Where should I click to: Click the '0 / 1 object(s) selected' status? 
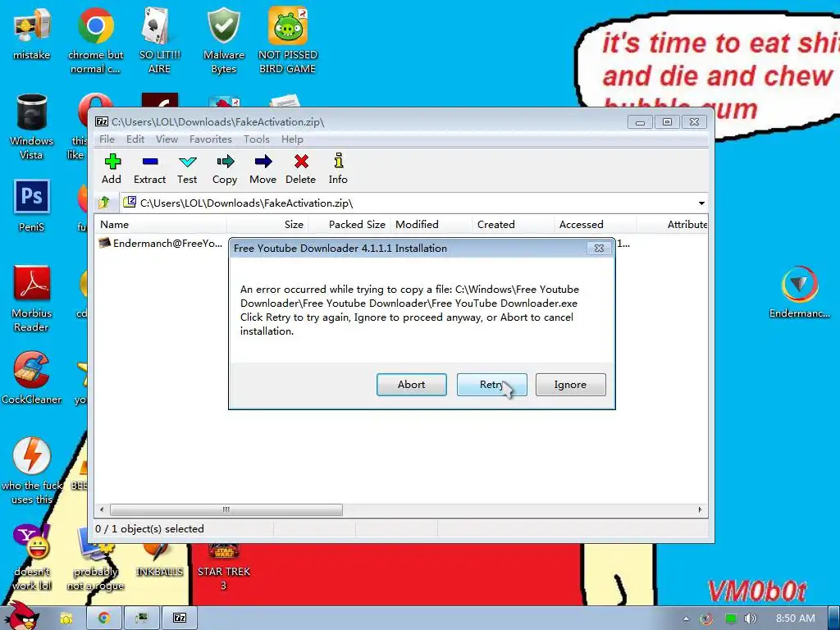[x=149, y=529]
